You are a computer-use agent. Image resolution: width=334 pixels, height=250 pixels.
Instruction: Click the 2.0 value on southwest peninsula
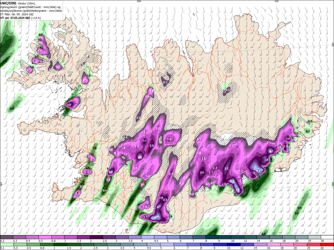(x=87, y=172)
